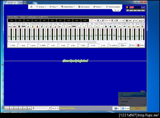Decrease kick value with left arrow
160x118 pixels.
tap(98, 20)
